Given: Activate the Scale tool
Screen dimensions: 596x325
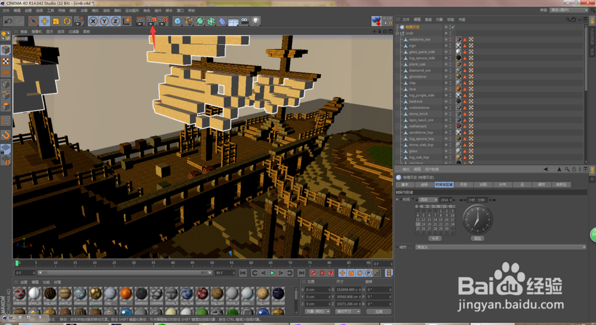Looking at the screenshot, I should pos(56,21).
